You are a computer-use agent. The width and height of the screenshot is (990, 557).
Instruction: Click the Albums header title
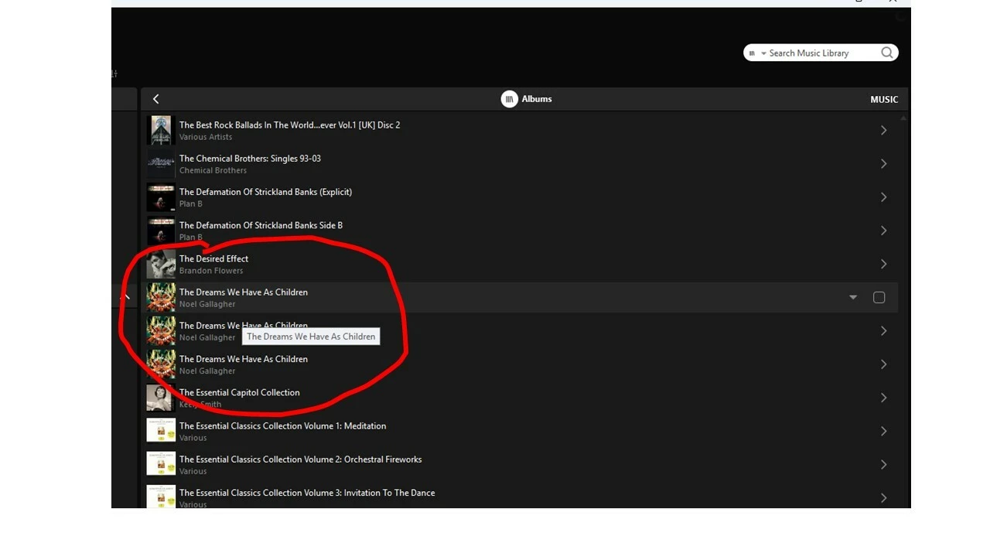[x=537, y=99]
